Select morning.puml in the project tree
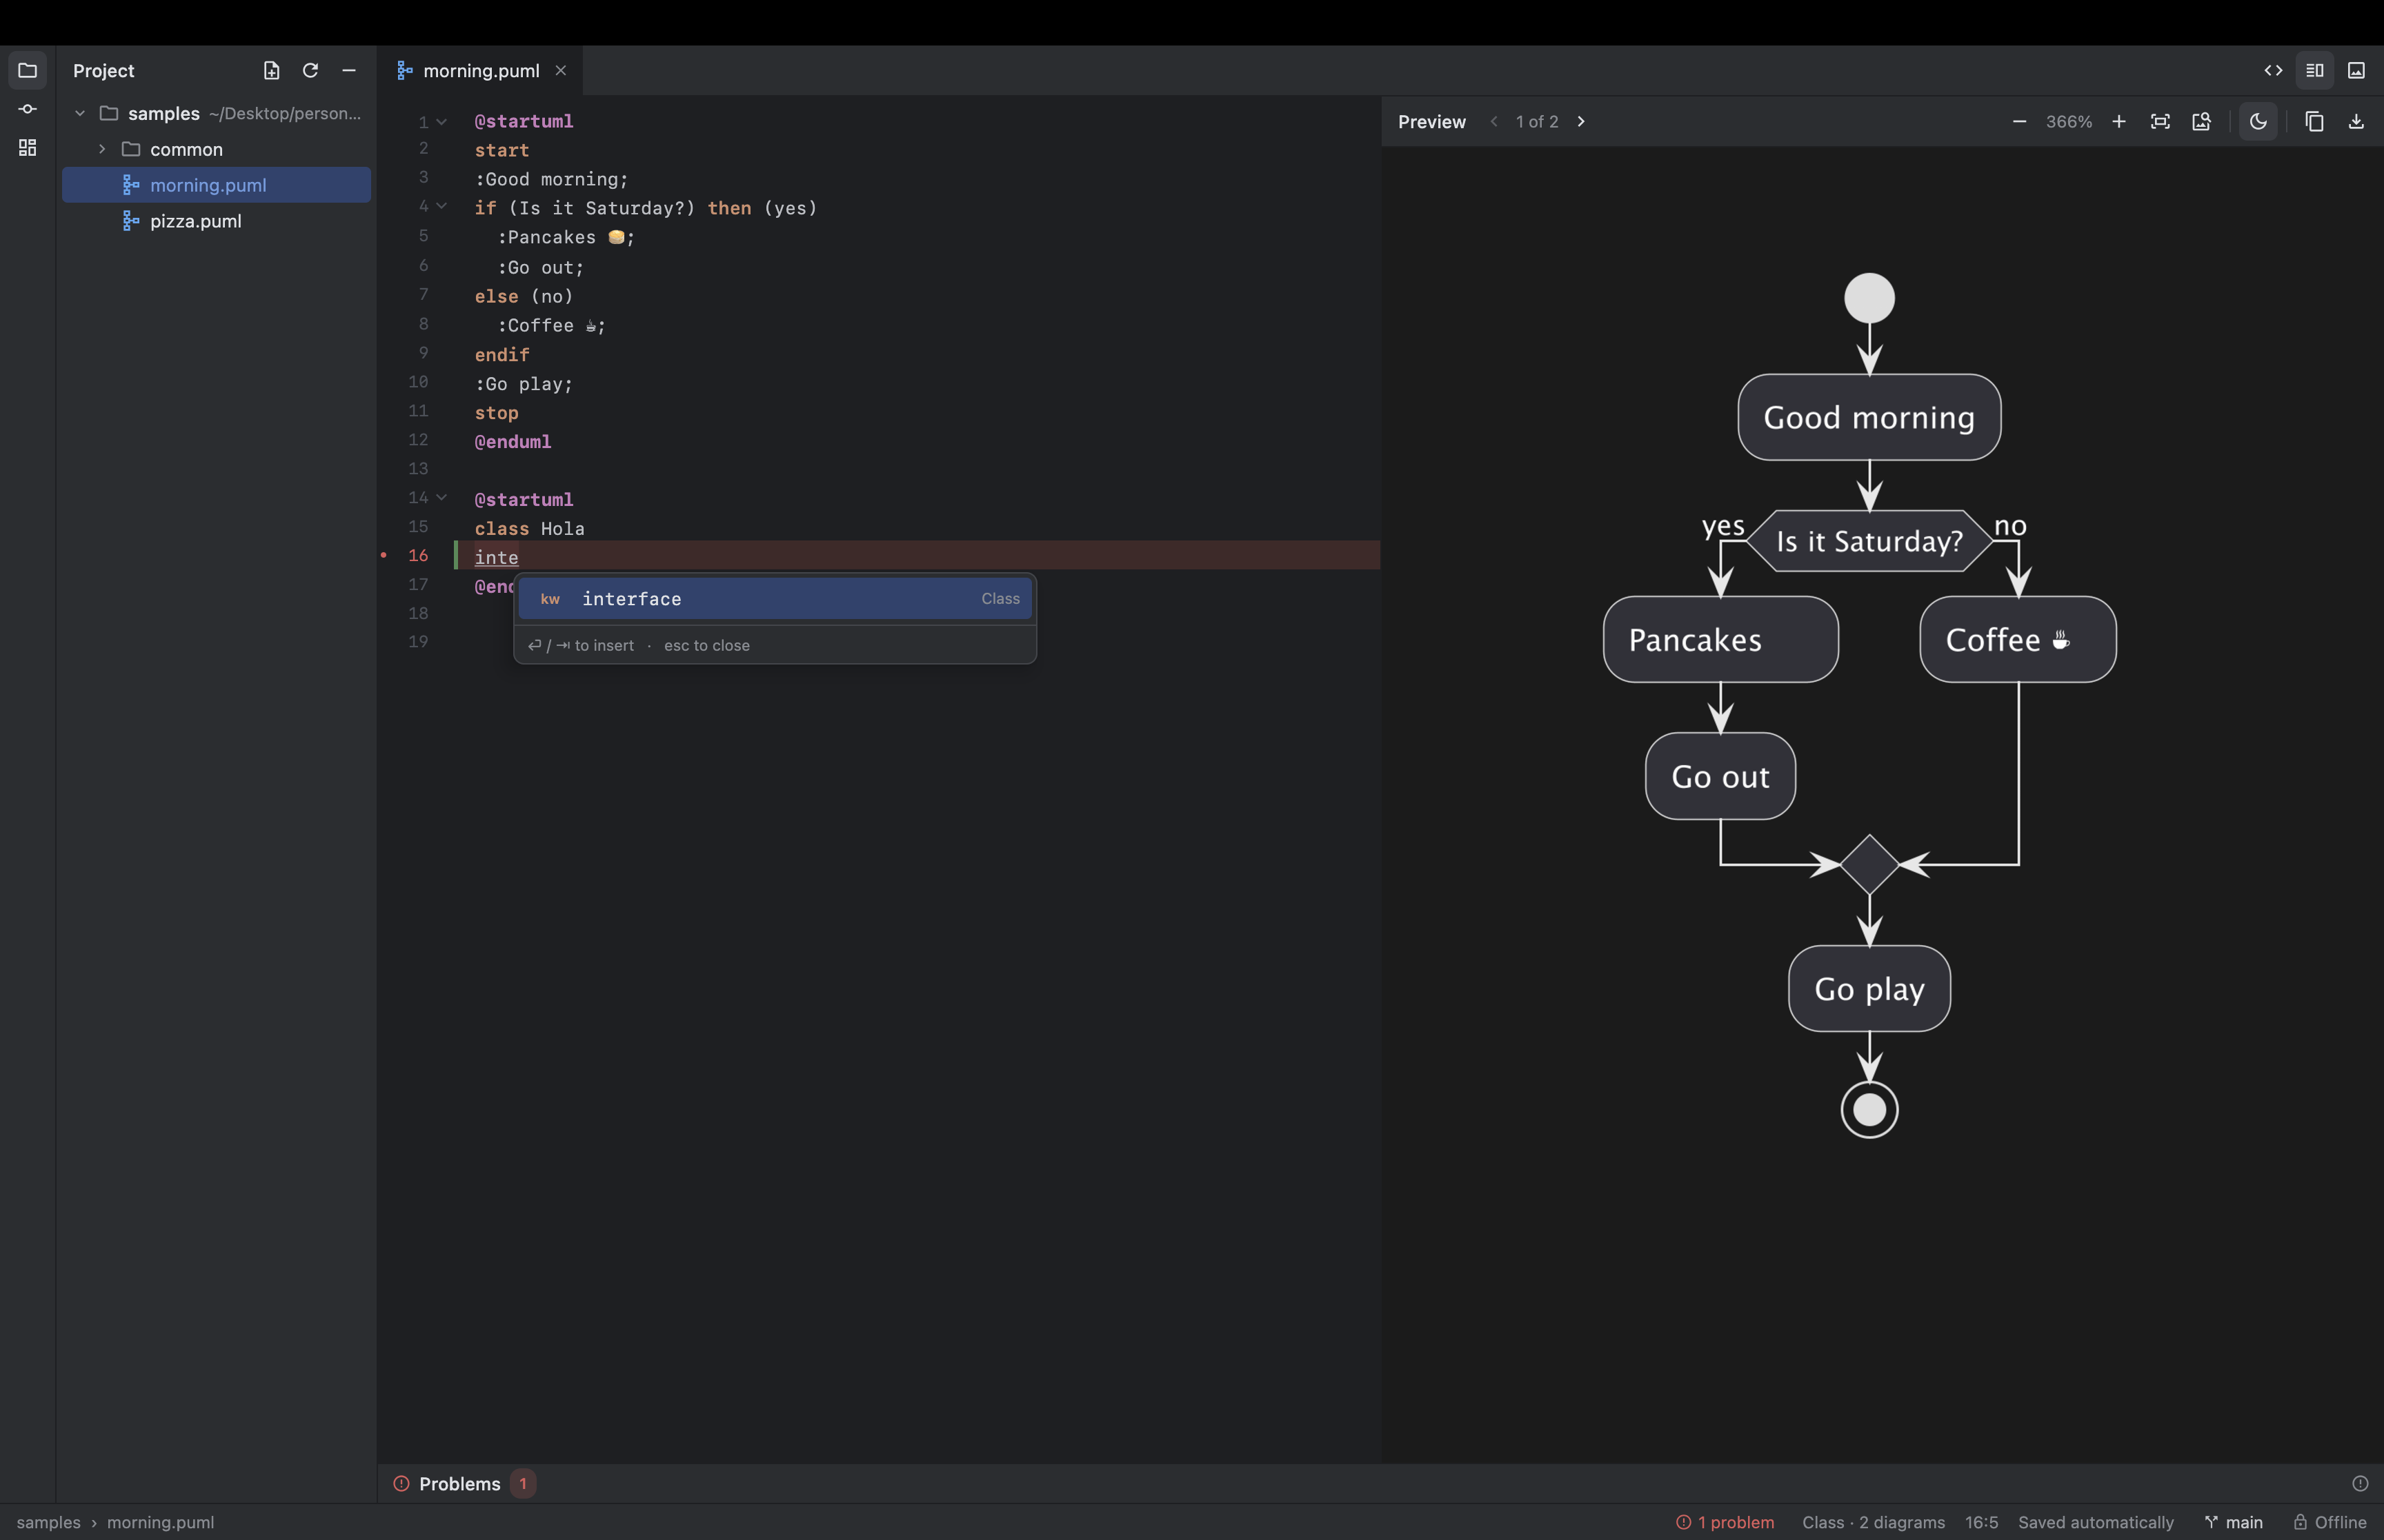The height and width of the screenshot is (1540, 2384). tap(216, 185)
